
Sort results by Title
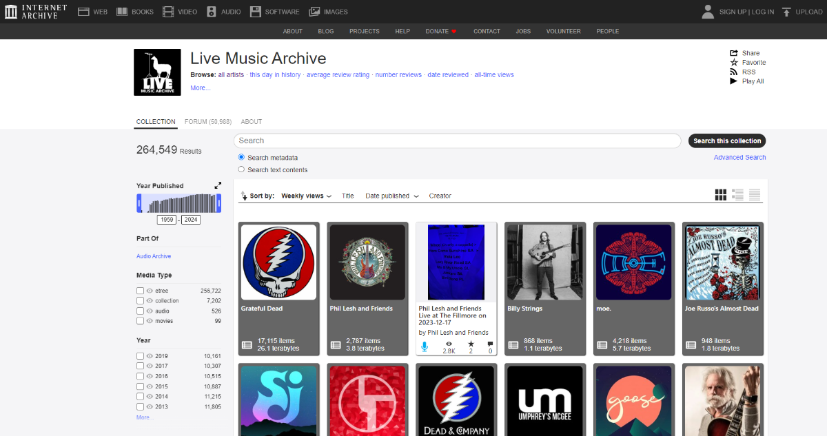[x=348, y=196]
